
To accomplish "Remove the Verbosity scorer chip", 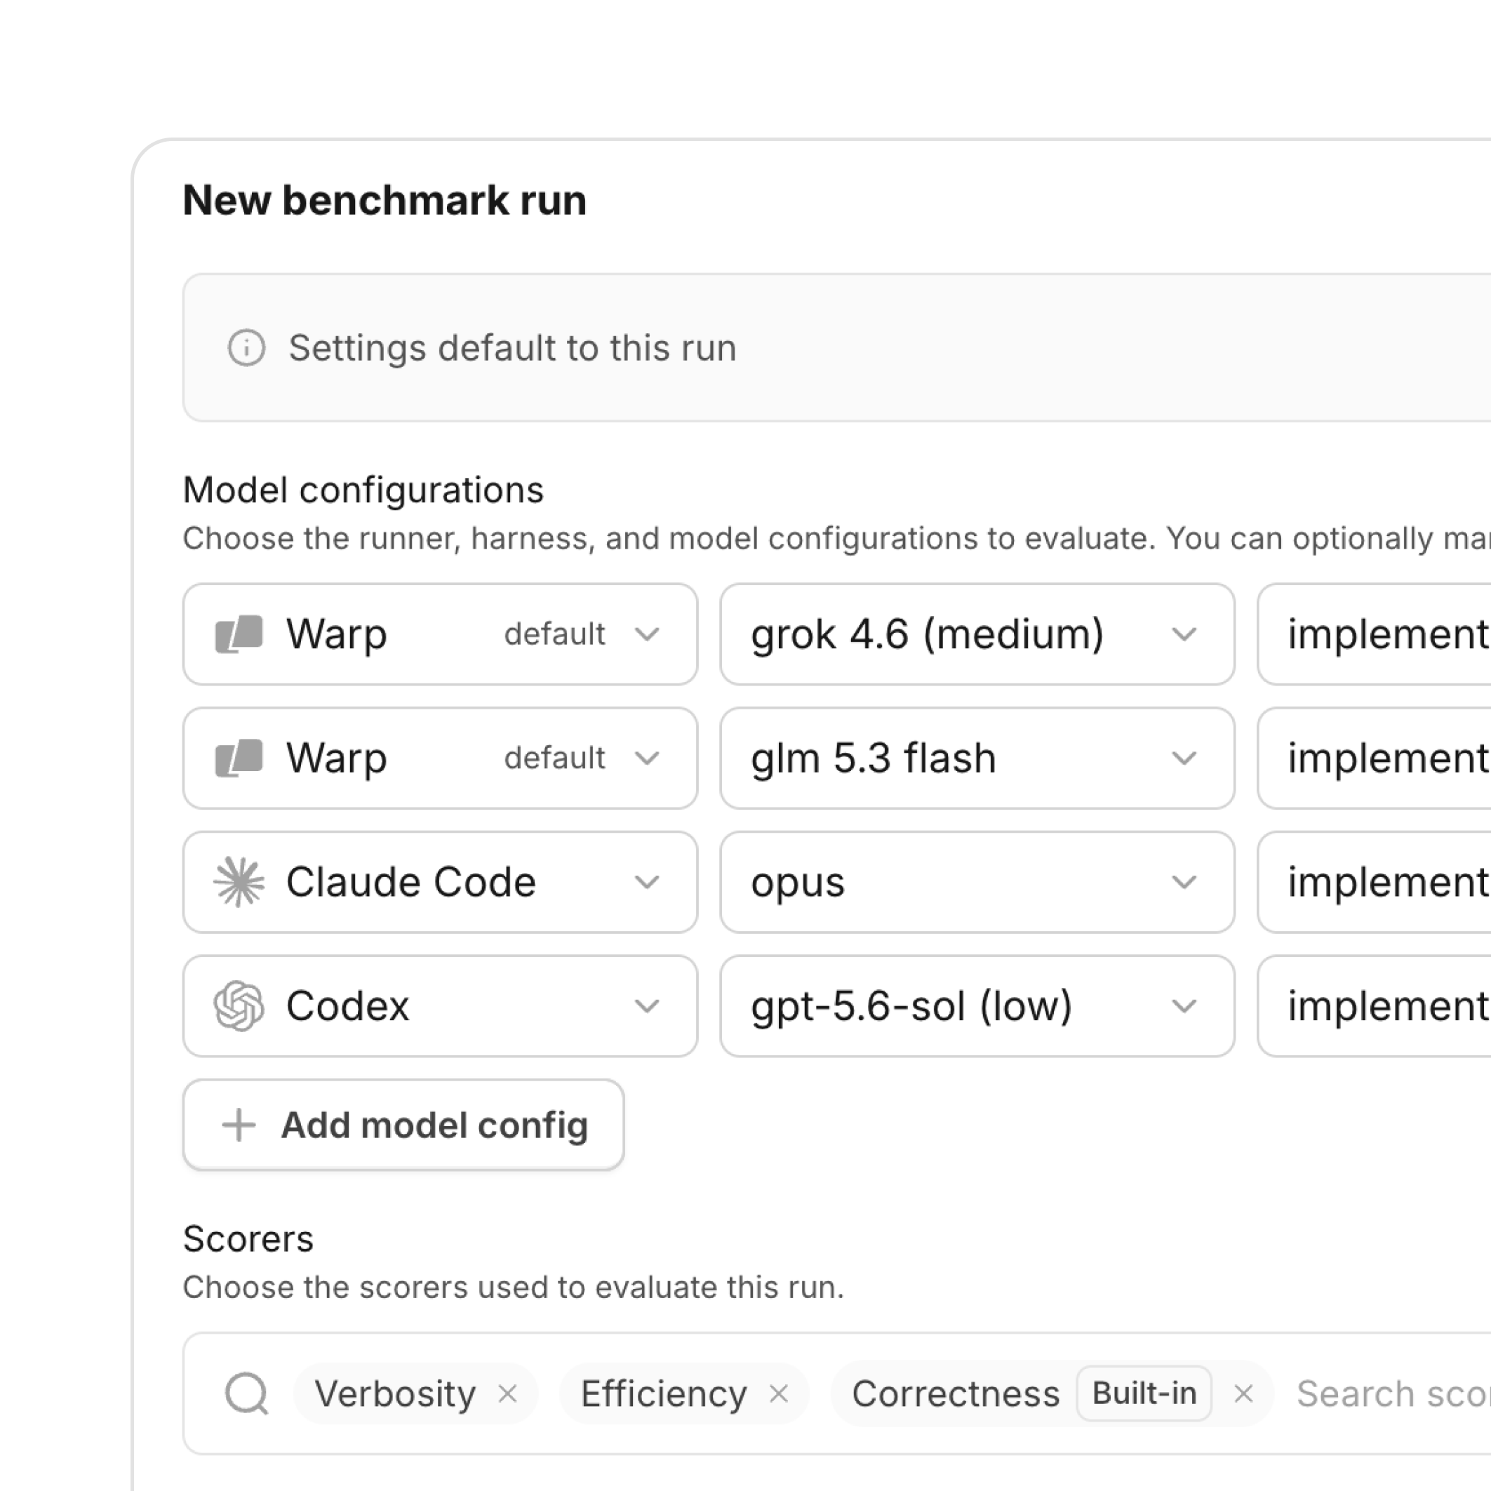I will pos(507,1393).
